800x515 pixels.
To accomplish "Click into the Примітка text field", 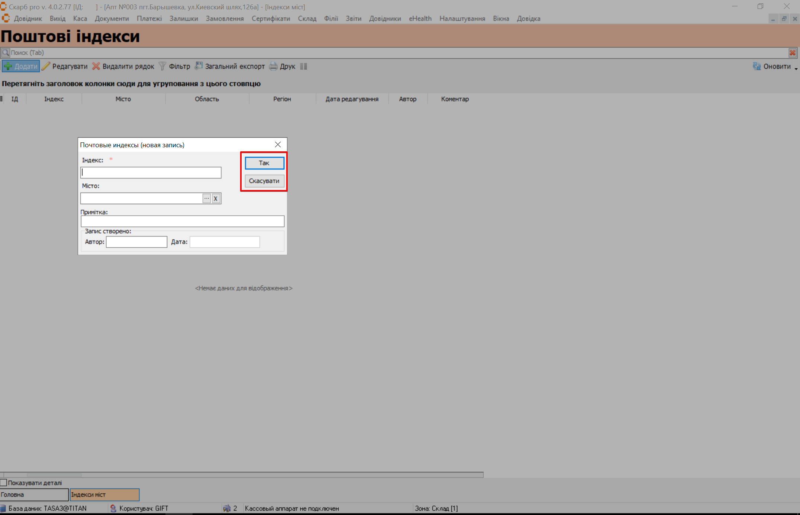I will pyautogui.click(x=182, y=222).
